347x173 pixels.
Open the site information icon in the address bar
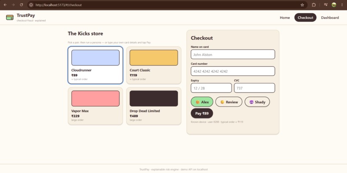click(31, 5)
